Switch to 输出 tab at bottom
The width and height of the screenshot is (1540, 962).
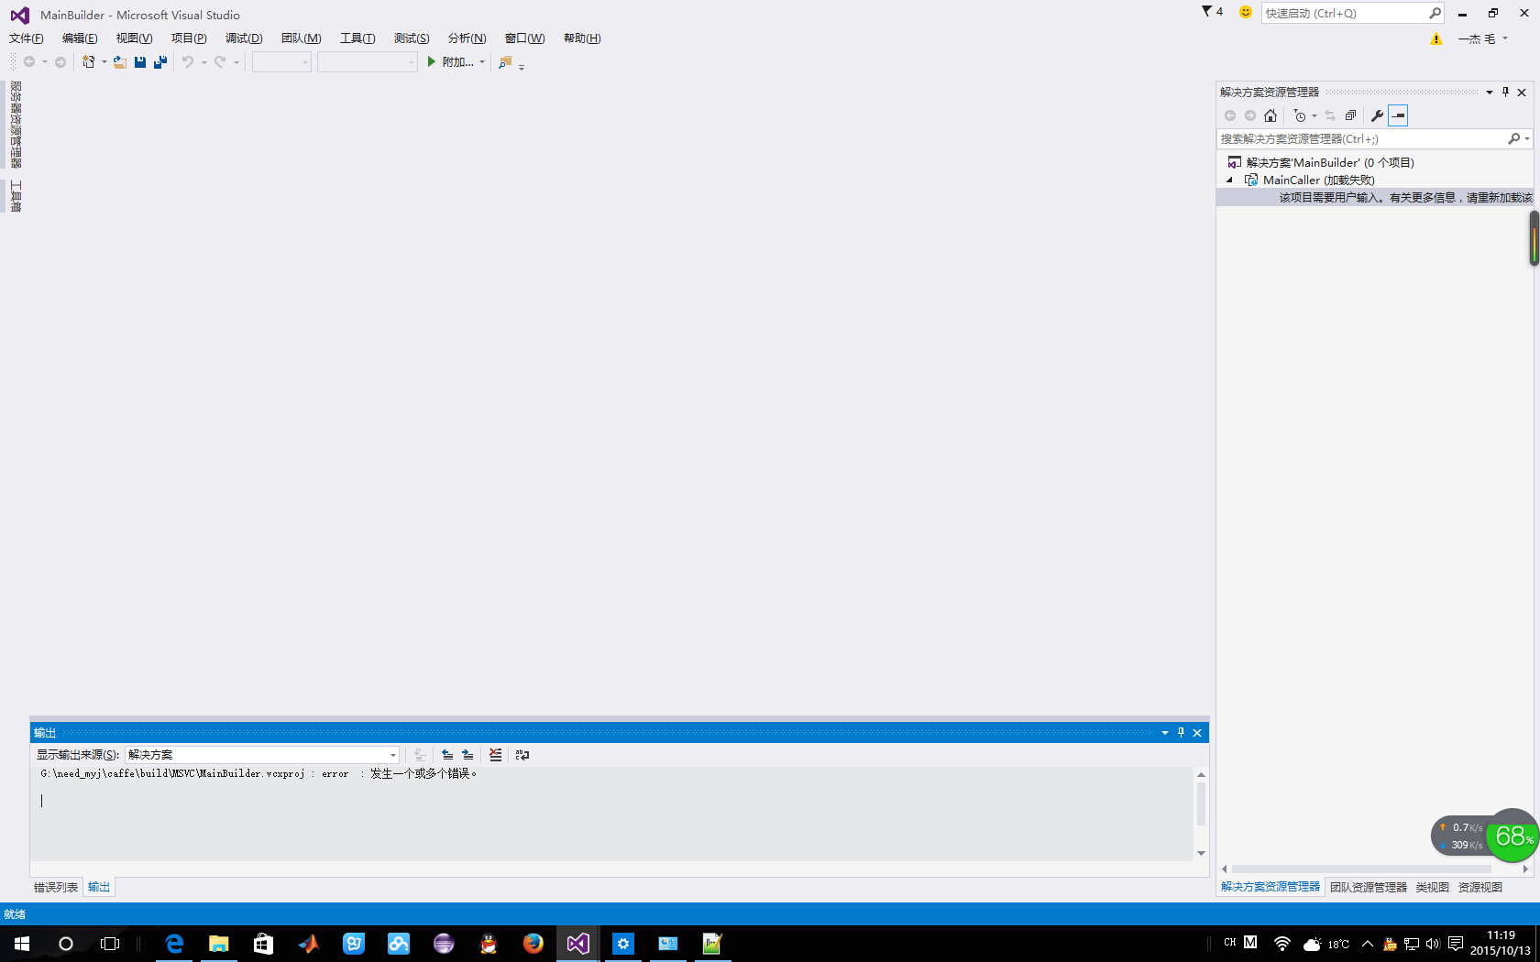click(99, 887)
